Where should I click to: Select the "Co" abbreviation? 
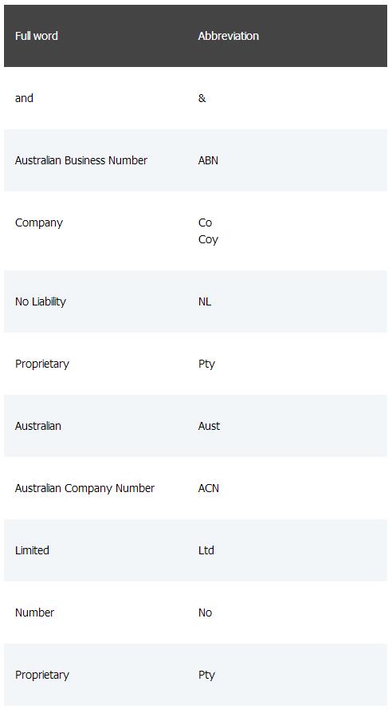205,223
